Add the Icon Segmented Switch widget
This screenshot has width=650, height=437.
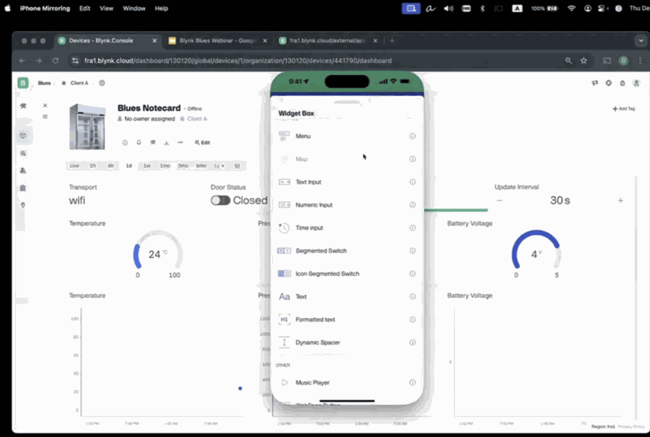pyautogui.click(x=347, y=274)
